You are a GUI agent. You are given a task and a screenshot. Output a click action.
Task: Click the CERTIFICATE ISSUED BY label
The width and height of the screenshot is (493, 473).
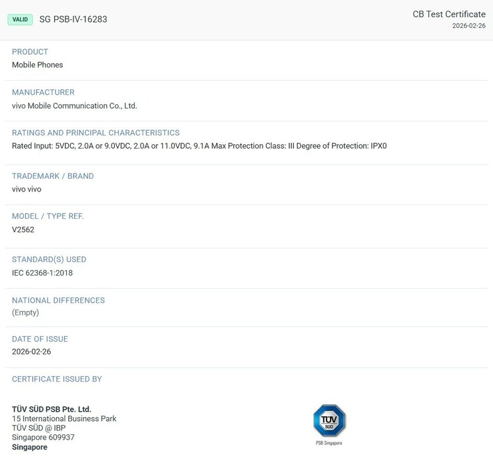[x=57, y=379]
